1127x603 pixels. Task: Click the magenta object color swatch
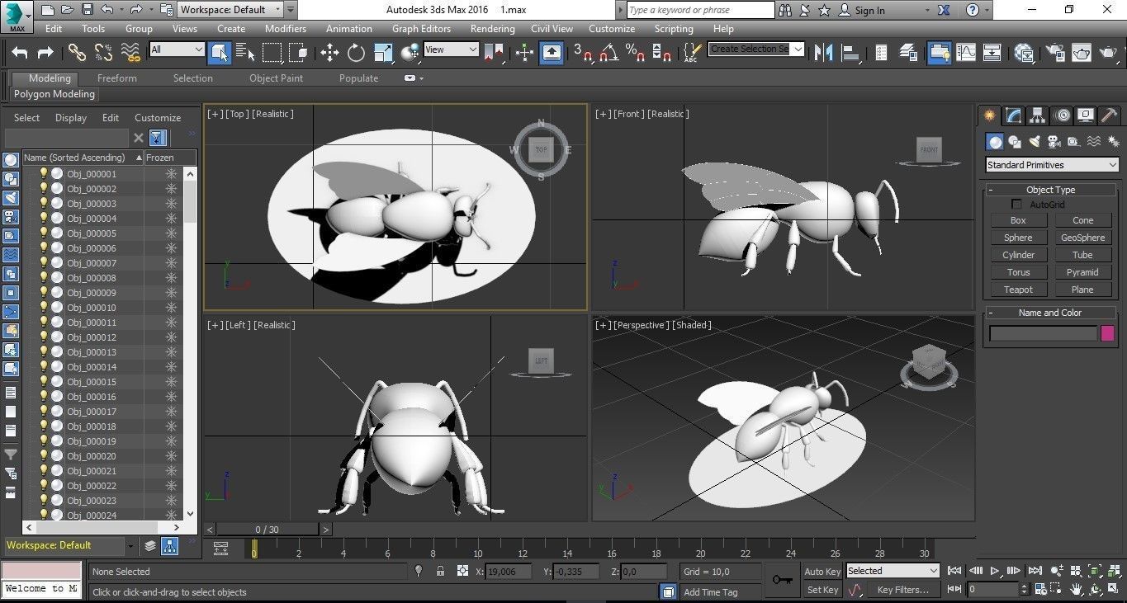click(1108, 333)
